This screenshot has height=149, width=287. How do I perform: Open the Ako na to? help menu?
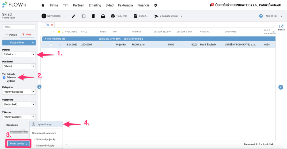tap(271, 16)
